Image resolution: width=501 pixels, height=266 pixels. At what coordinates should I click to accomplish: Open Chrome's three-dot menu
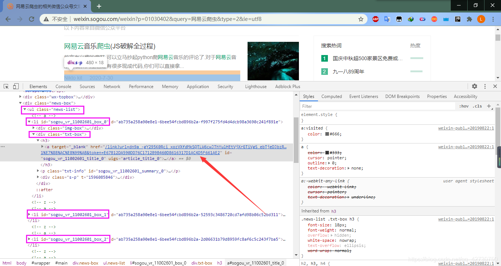tap(493, 19)
